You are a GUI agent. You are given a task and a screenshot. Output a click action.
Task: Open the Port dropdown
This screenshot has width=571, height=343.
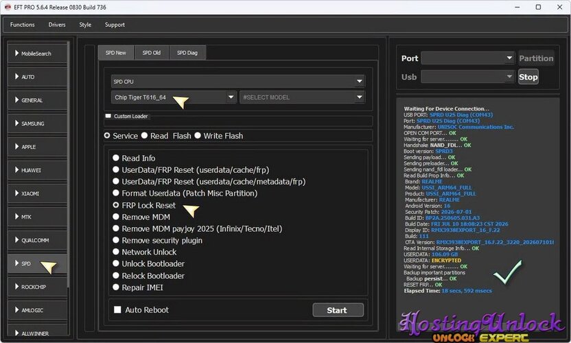coord(467,58)
